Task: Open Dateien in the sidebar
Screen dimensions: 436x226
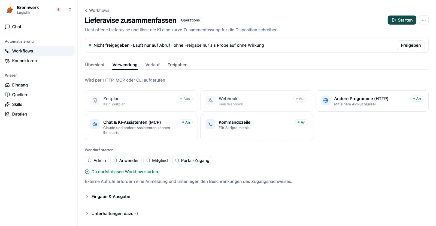Action: click(x=38, y=114)
